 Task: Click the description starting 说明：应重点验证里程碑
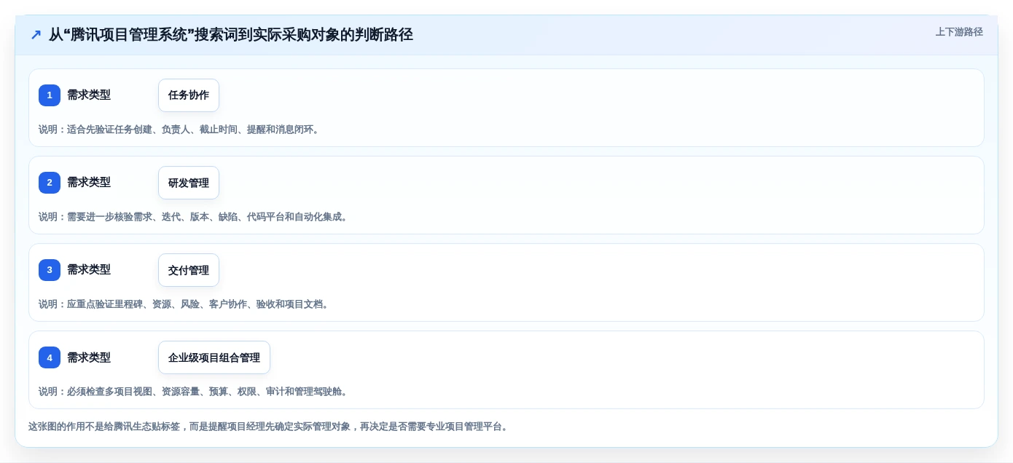point(185,304)
